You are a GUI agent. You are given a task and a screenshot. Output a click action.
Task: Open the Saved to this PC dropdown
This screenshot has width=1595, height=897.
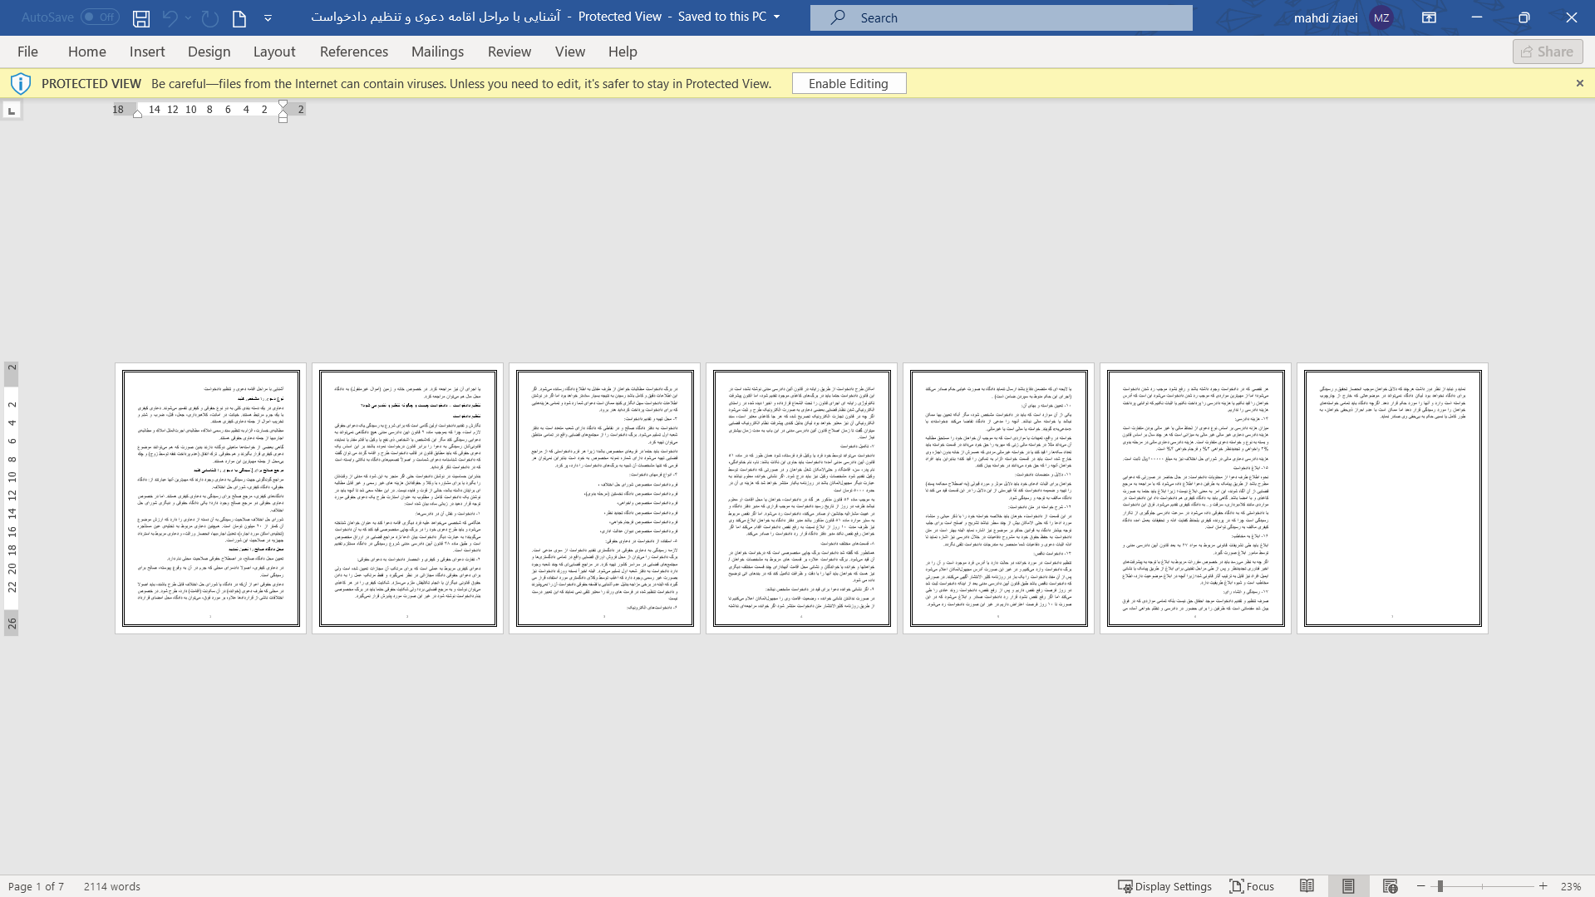pos(777,17)
